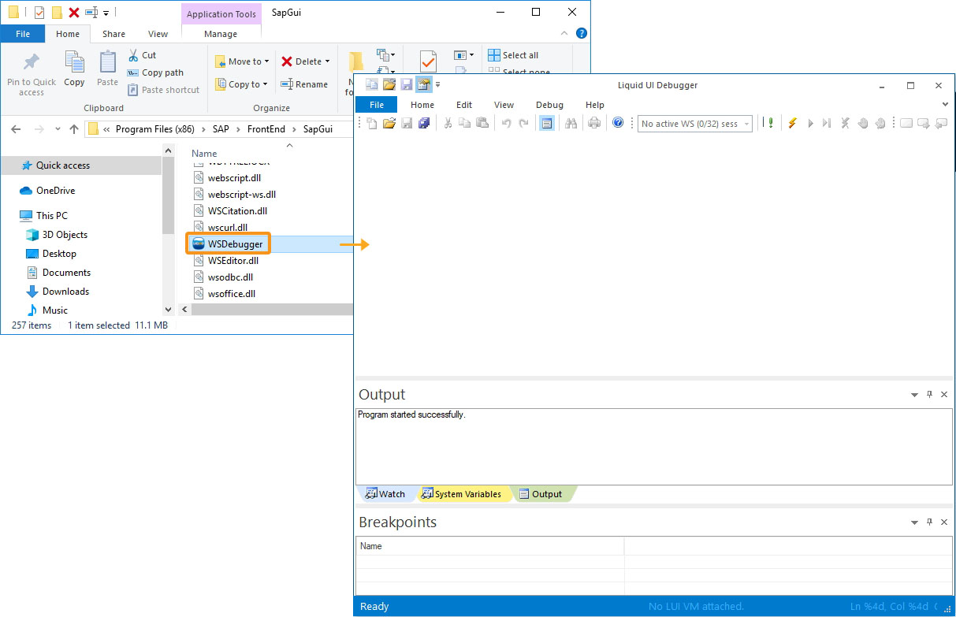Click Copy path in Explorer ribbon
This screenshot has height=617, width=956.
tap(155, 72)
